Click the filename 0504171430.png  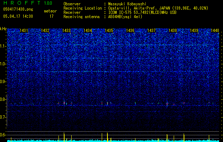(18, 9)
